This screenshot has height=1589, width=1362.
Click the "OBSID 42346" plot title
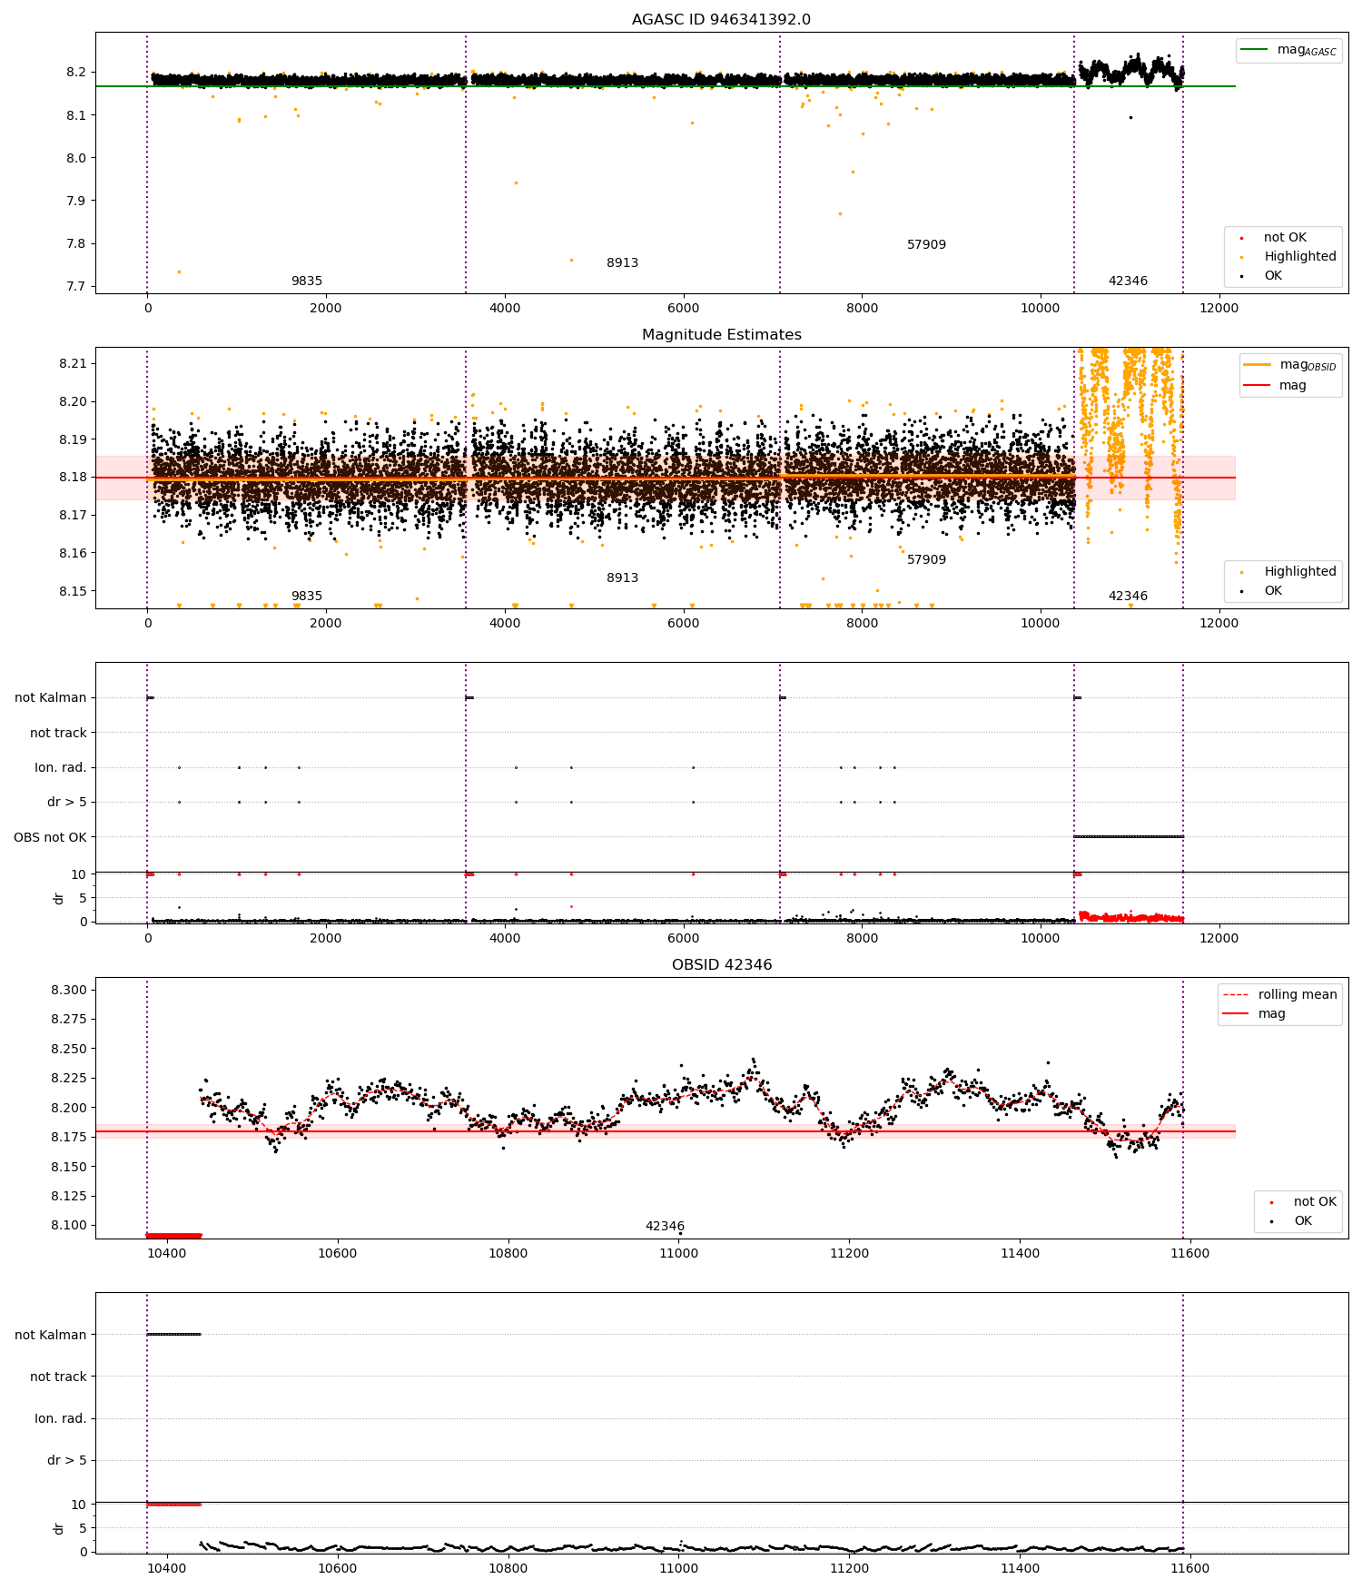coord(721,964)
